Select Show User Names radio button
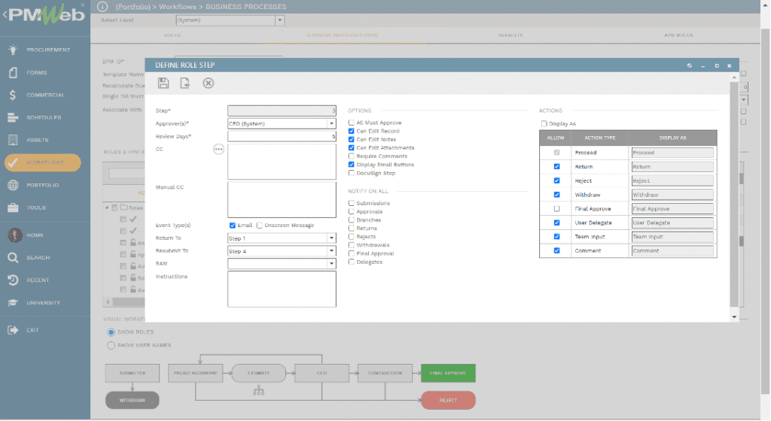Screen dimensions: 771x421 pyautogui.click(x=111, y=345)
